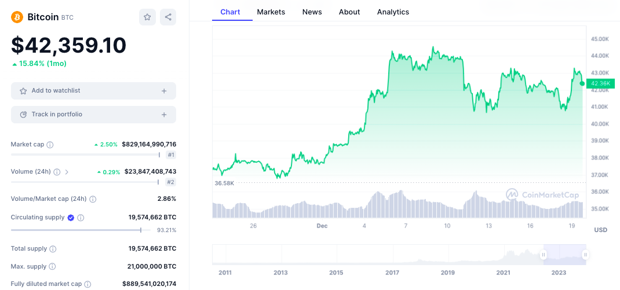The height and width of the screenshot is (290, 620).
Task: Click the orange Bitcoin logo icon
Action: pyautogui.click(x=17, y=17)
